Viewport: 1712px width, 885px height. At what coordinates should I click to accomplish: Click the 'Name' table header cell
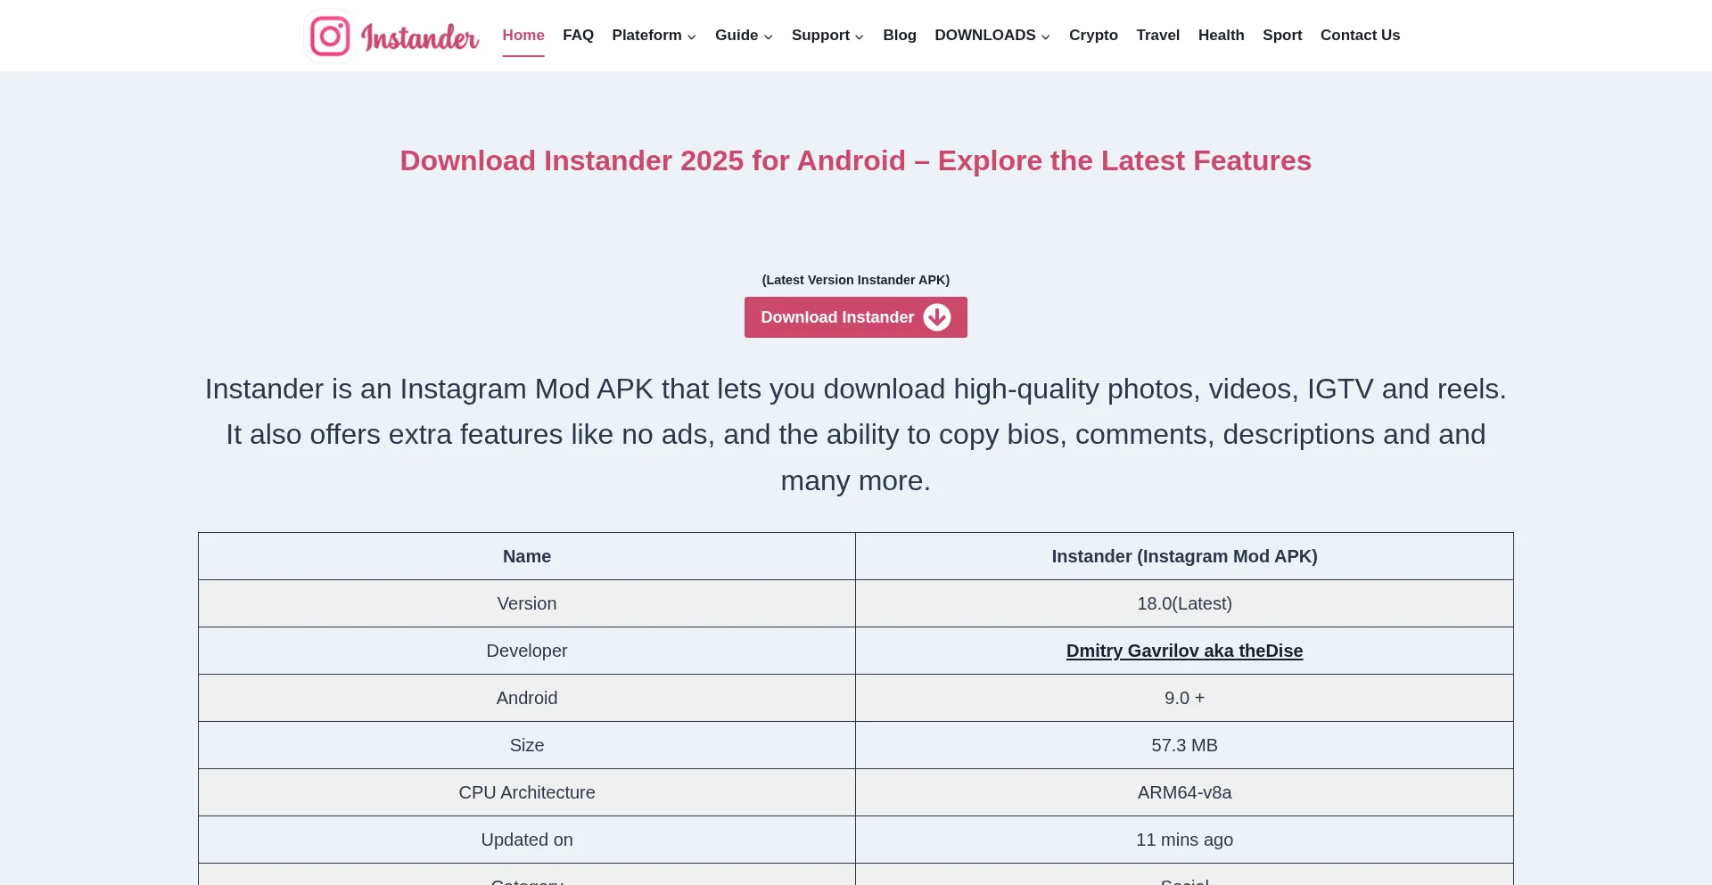click(527, 556)
